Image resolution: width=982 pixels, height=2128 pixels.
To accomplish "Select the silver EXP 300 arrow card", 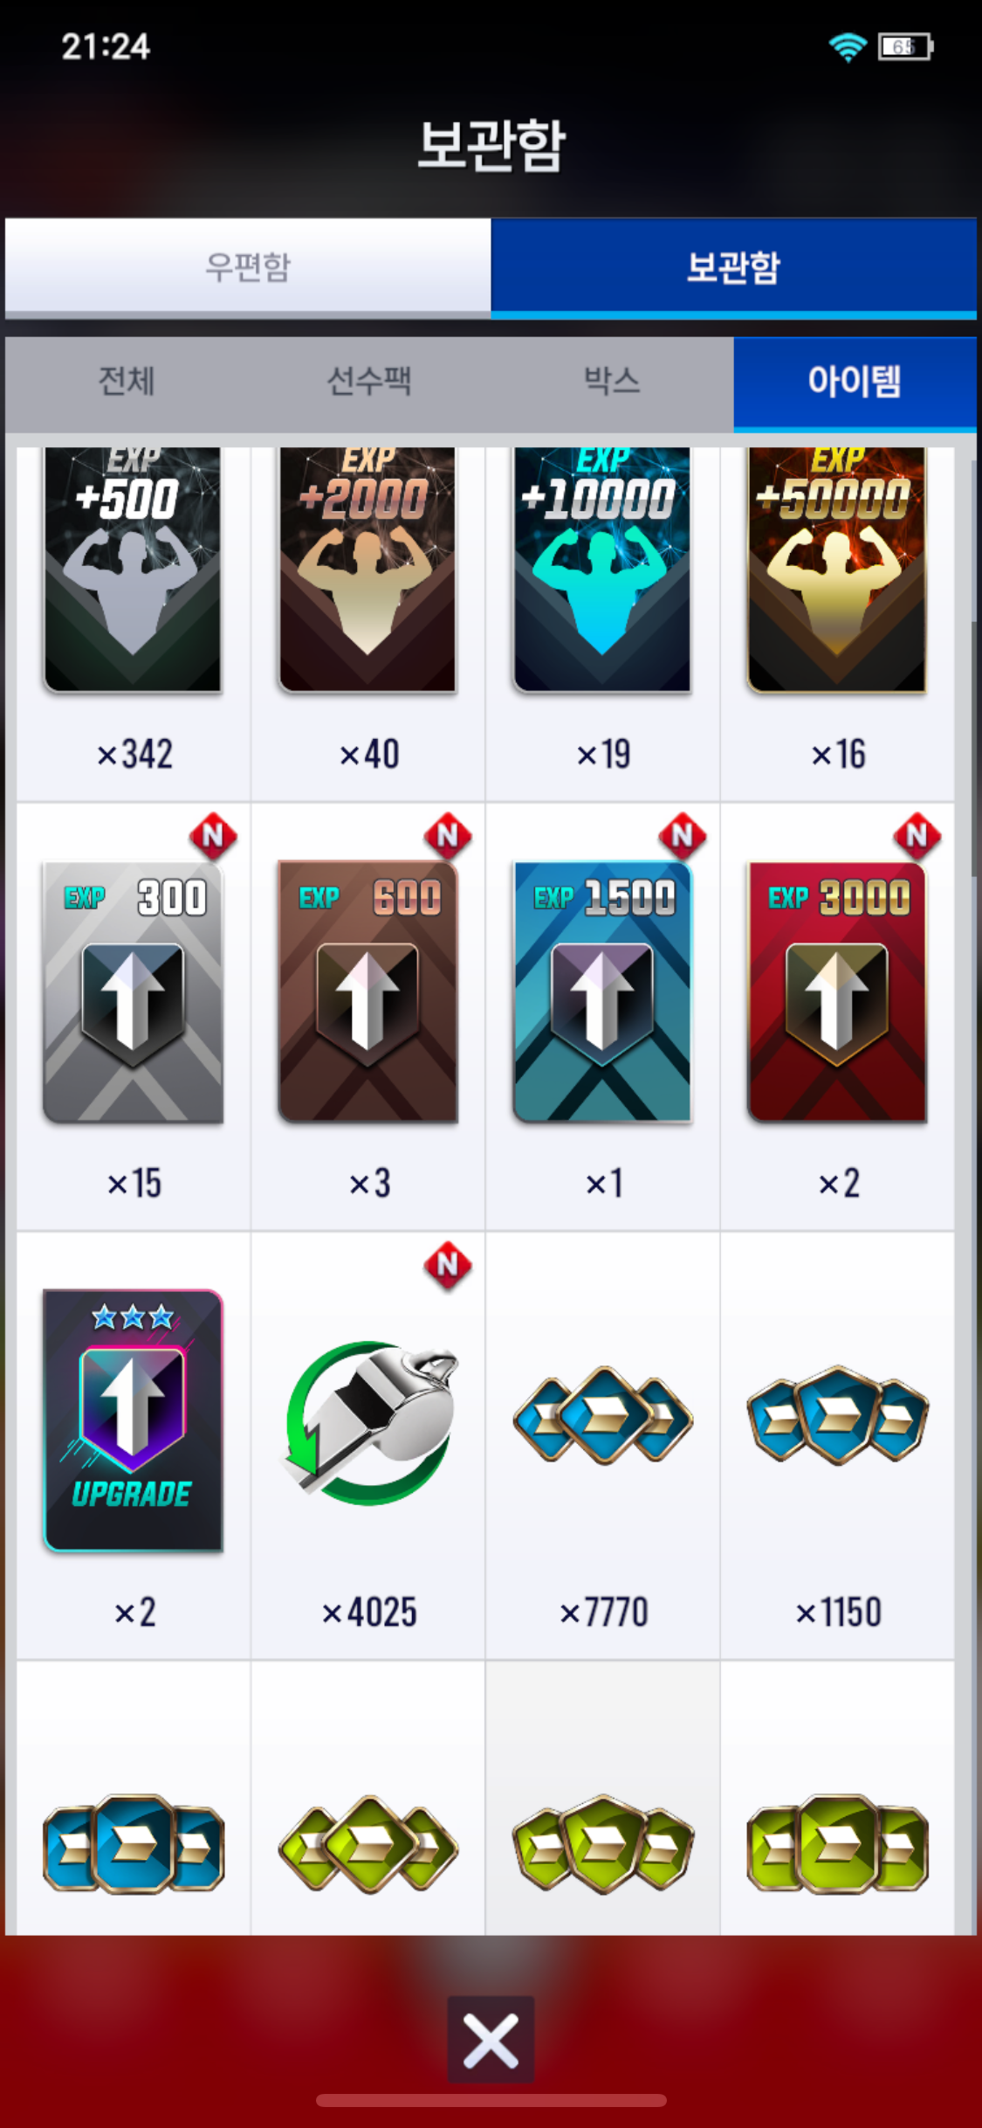I will pyautogui.click(x=133, y=991).
